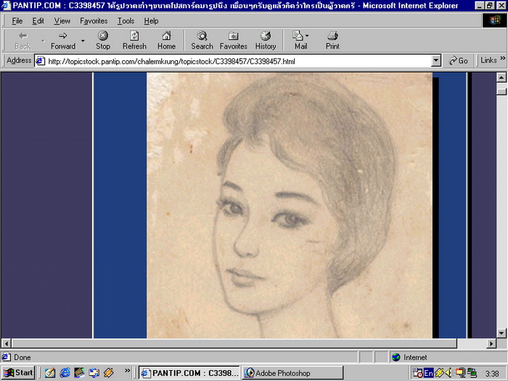
Task: Click the Back arrow toolbar button
Action: (x=23, y=40)
